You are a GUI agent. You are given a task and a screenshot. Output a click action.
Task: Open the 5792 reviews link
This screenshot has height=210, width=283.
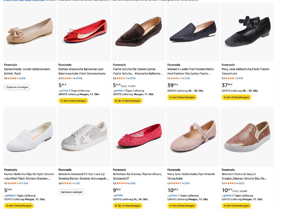click(x=79, y=78)
